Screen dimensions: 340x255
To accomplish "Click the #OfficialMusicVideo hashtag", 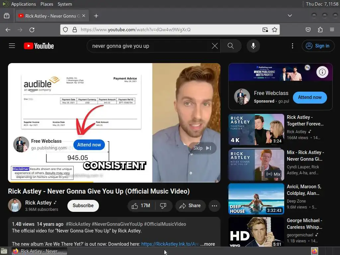I will (165, 224).
